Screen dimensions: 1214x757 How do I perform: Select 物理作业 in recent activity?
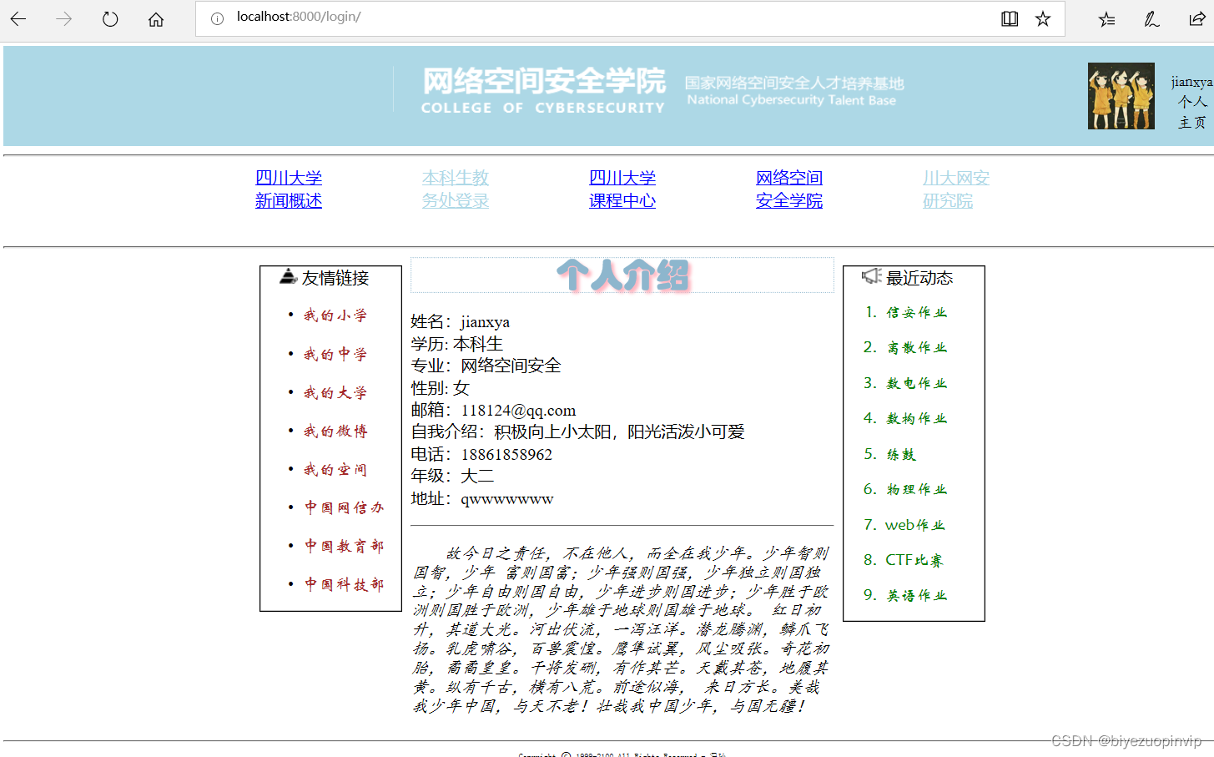coord(917,489)
